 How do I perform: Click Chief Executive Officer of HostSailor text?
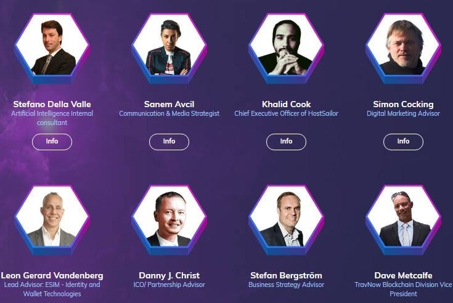click(286, 113)
